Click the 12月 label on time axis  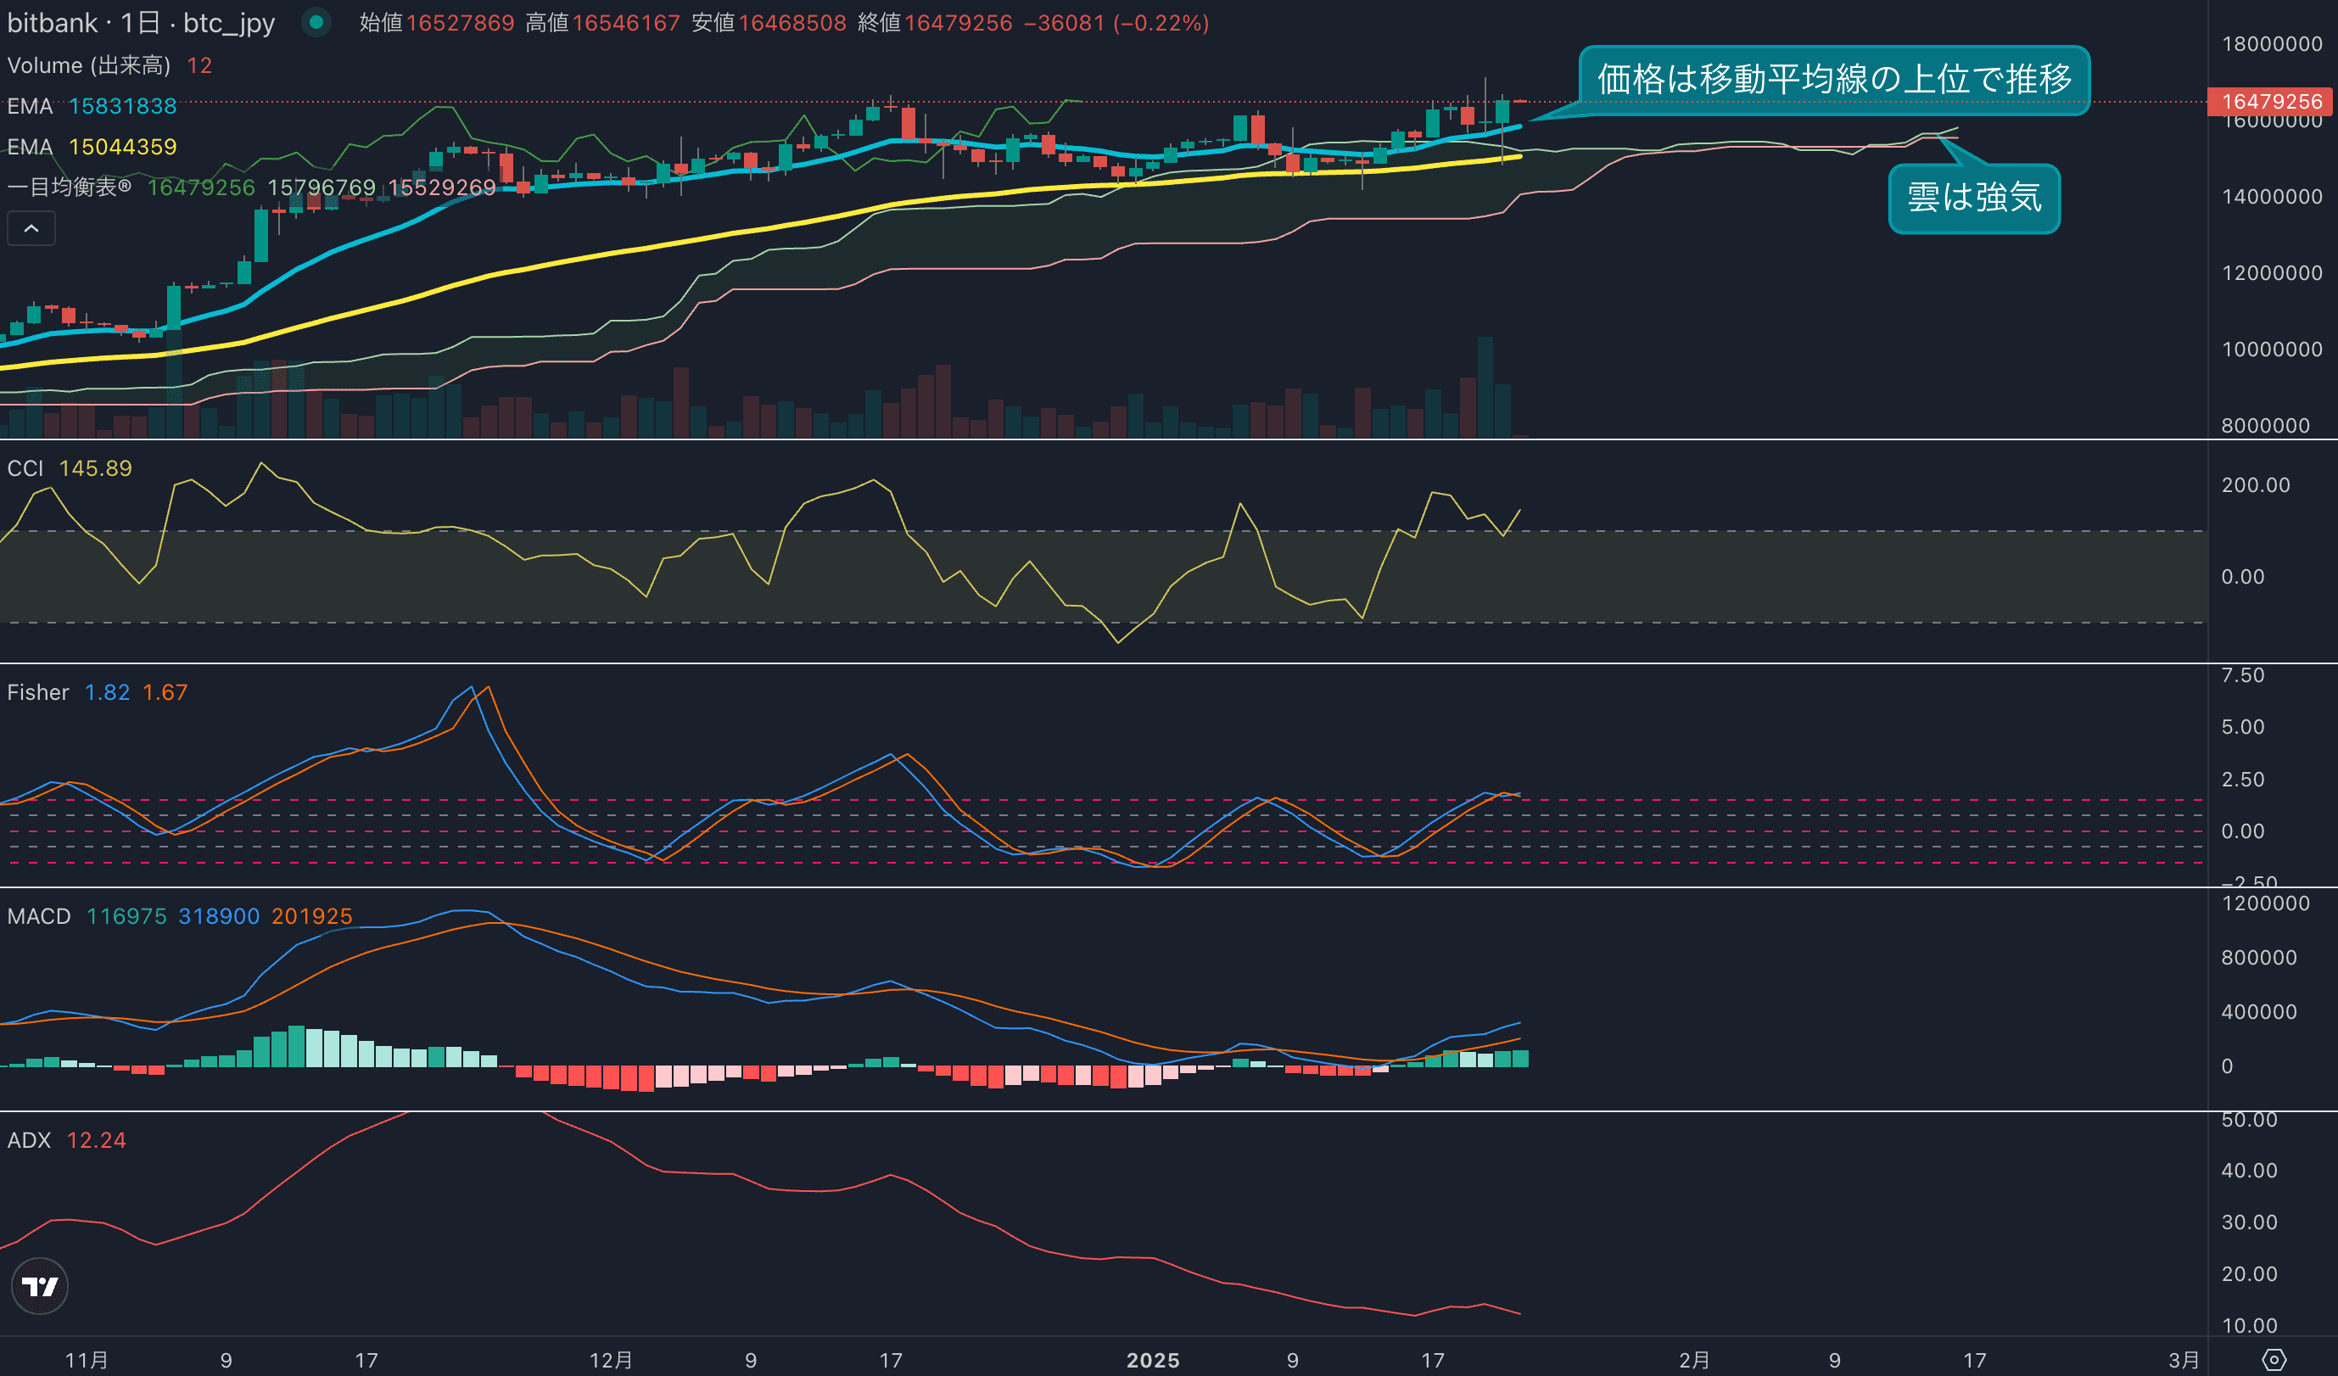(611, 1360)
